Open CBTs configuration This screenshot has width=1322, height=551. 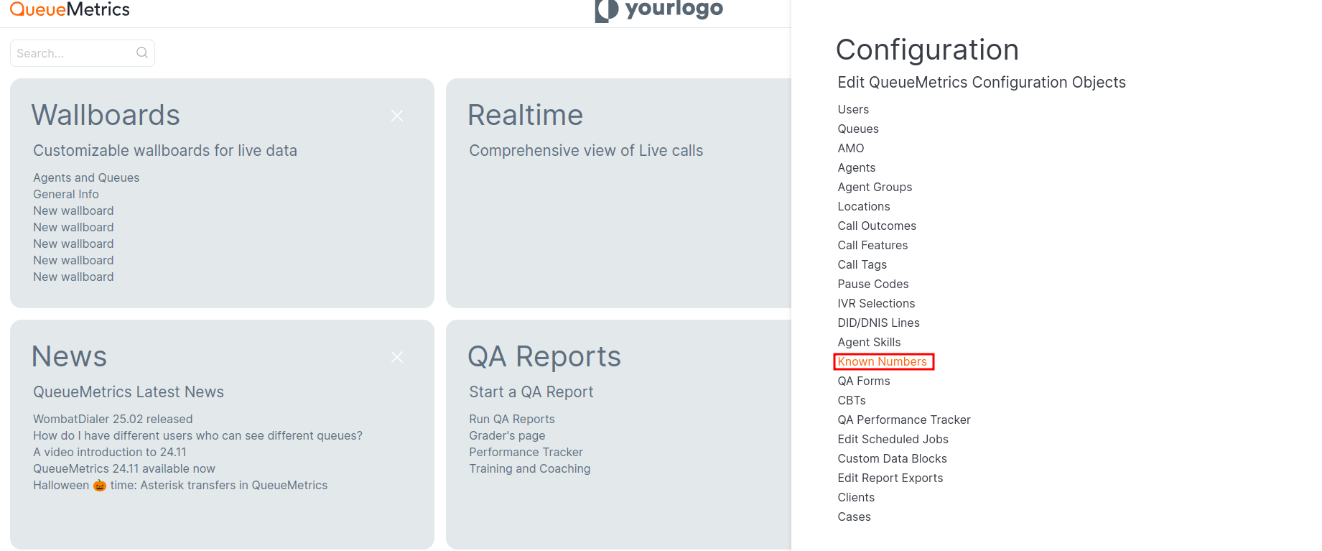click(852, 400)
